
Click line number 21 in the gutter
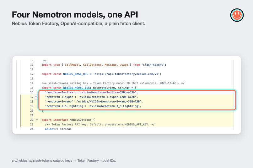32,115
